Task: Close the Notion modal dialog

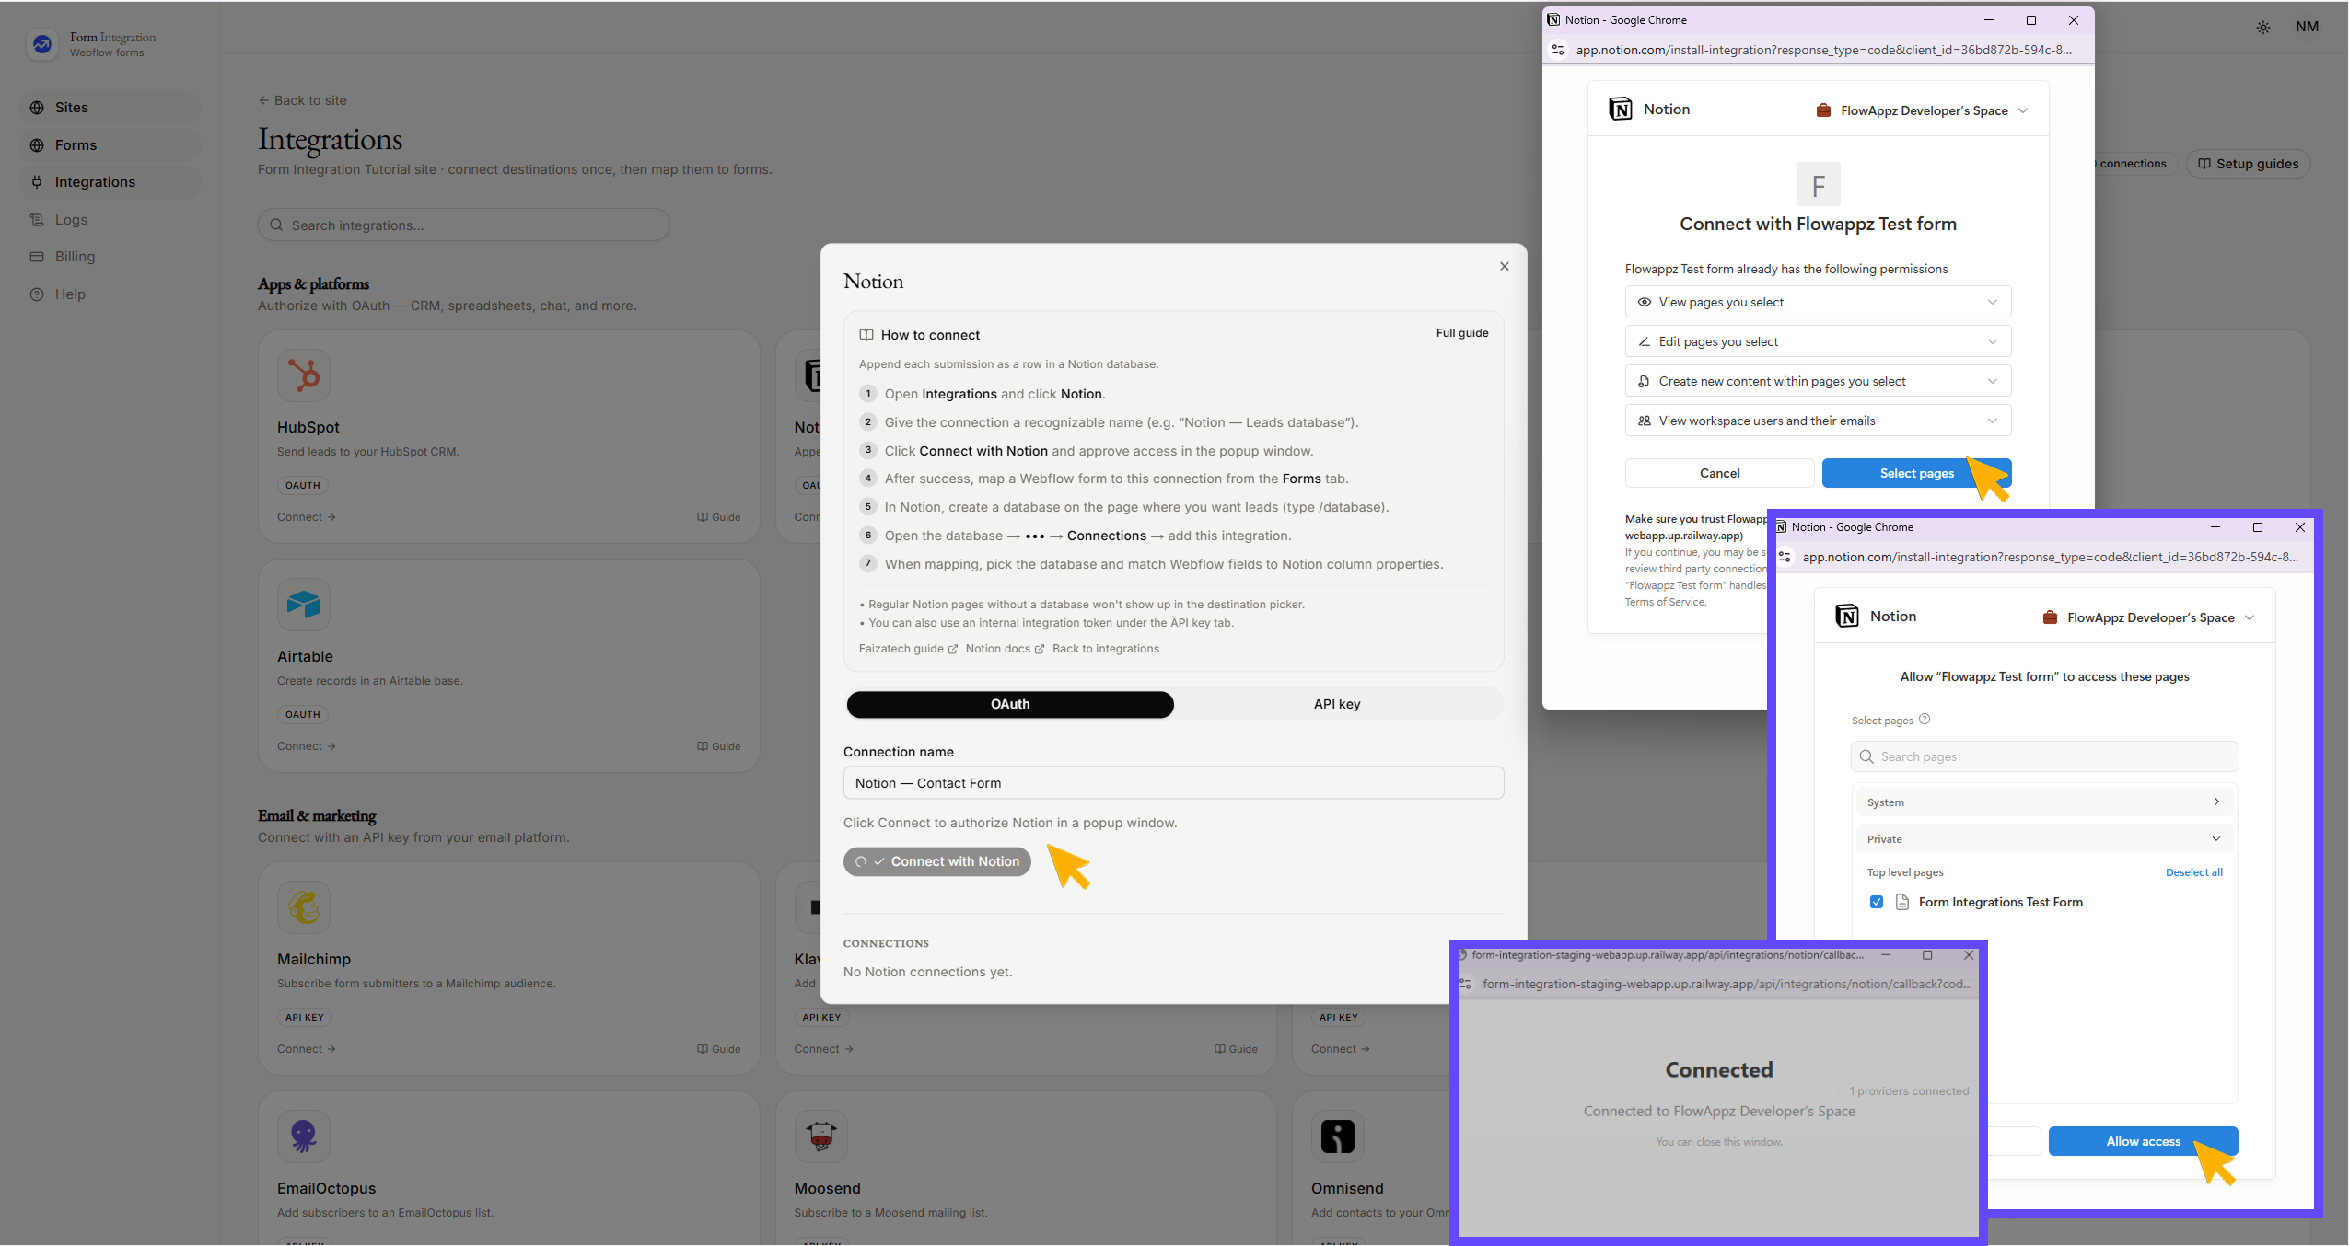Action: [1505, 267]
